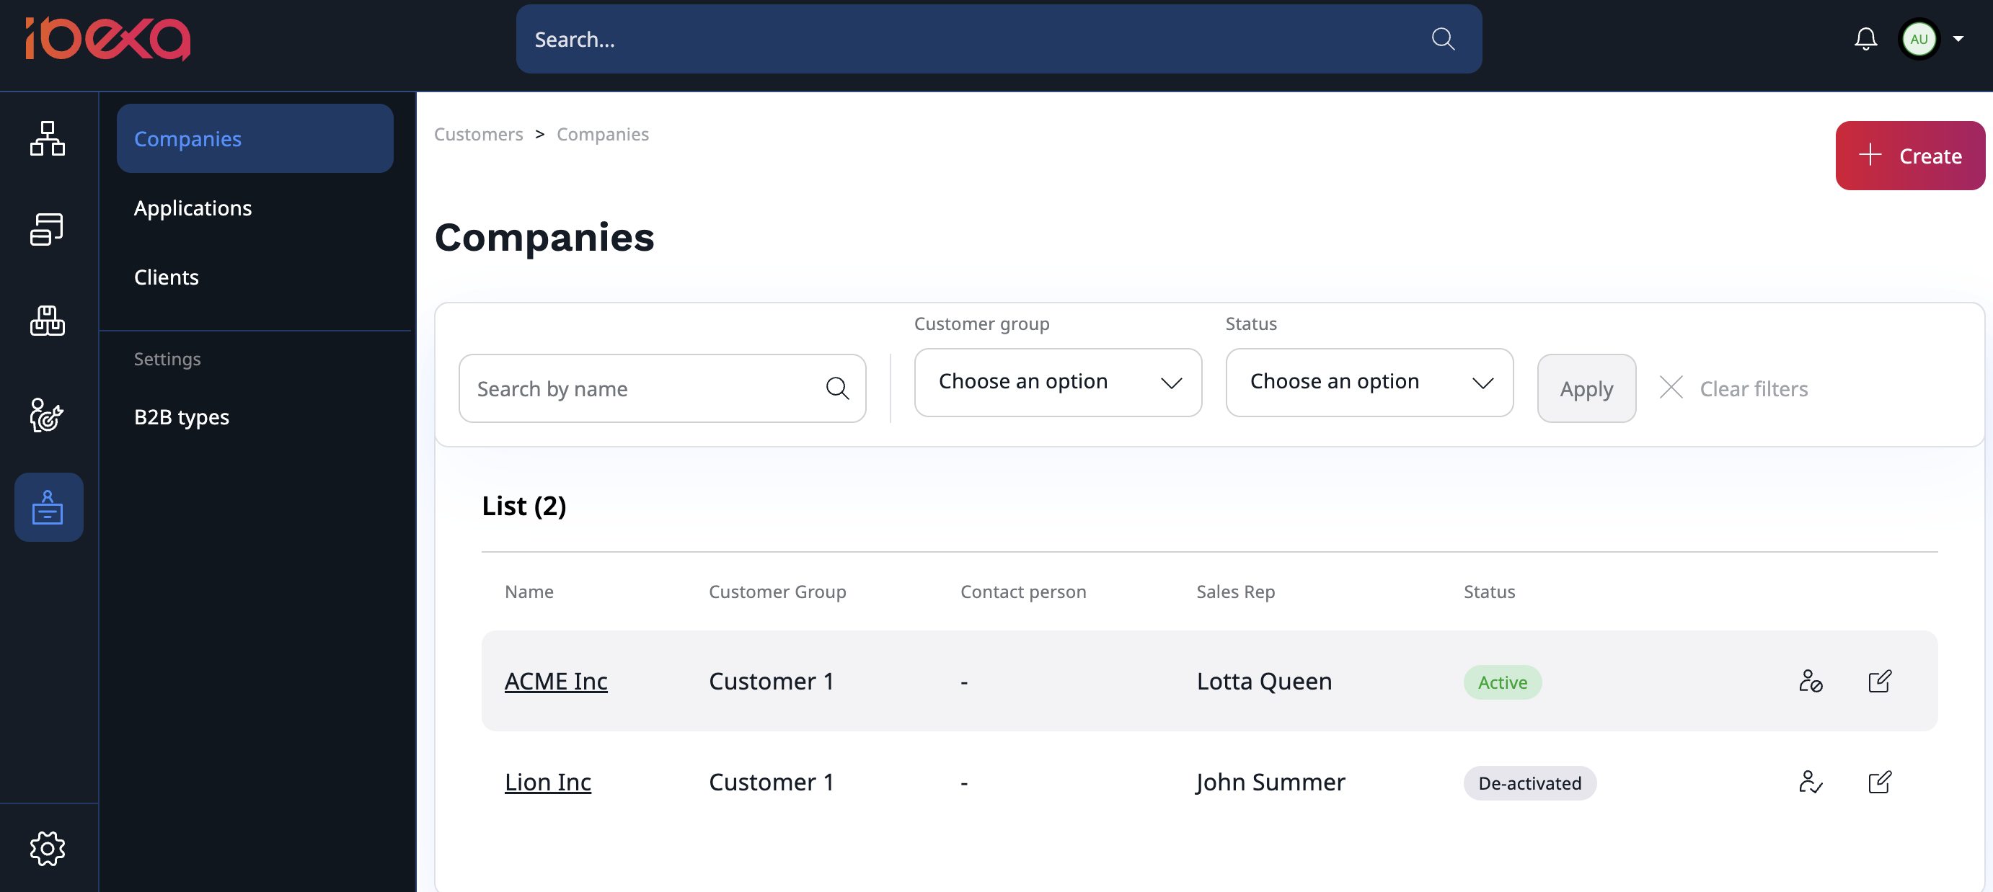The height and width of the screenshot is (892, 1993).
Task: Open the admin settings gear icon
Action: [47, 848]
